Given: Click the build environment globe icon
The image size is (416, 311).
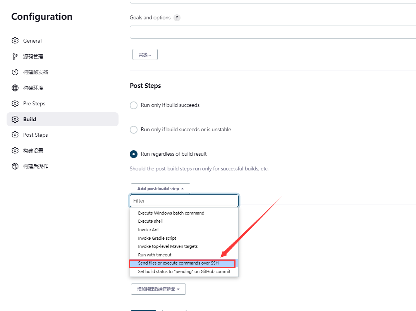Looking at the screenshot, I should (15, 88).
